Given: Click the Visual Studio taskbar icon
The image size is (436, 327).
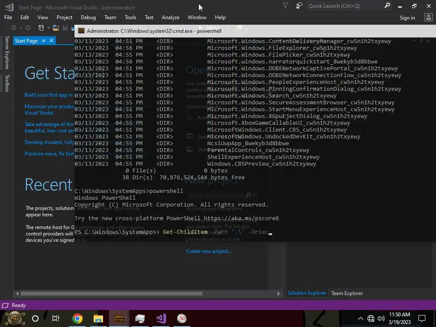Looking at the screenshot, I should click(161, 318).
